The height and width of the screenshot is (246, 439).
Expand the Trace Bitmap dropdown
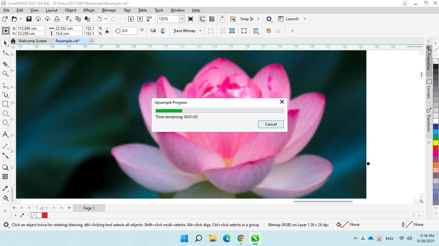coord(200,31)
